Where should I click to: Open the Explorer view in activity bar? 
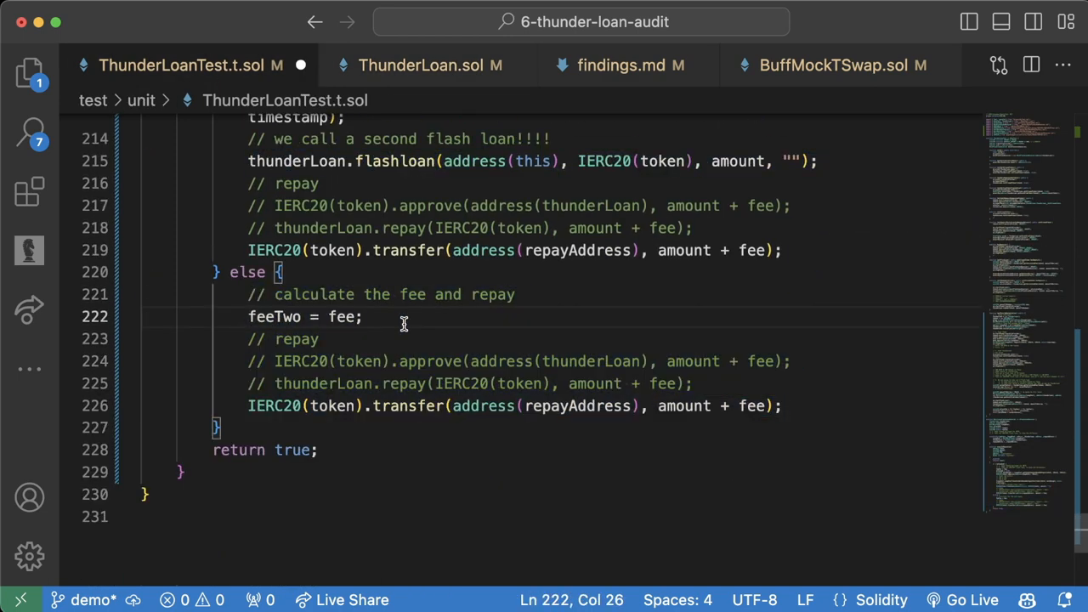(30, 73)
